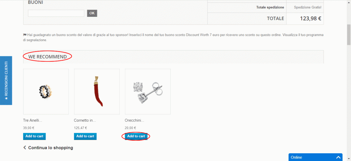351x161 pixels.
Task: Expand the Online chat widget chevron
Action: click(x=338, y=157)
